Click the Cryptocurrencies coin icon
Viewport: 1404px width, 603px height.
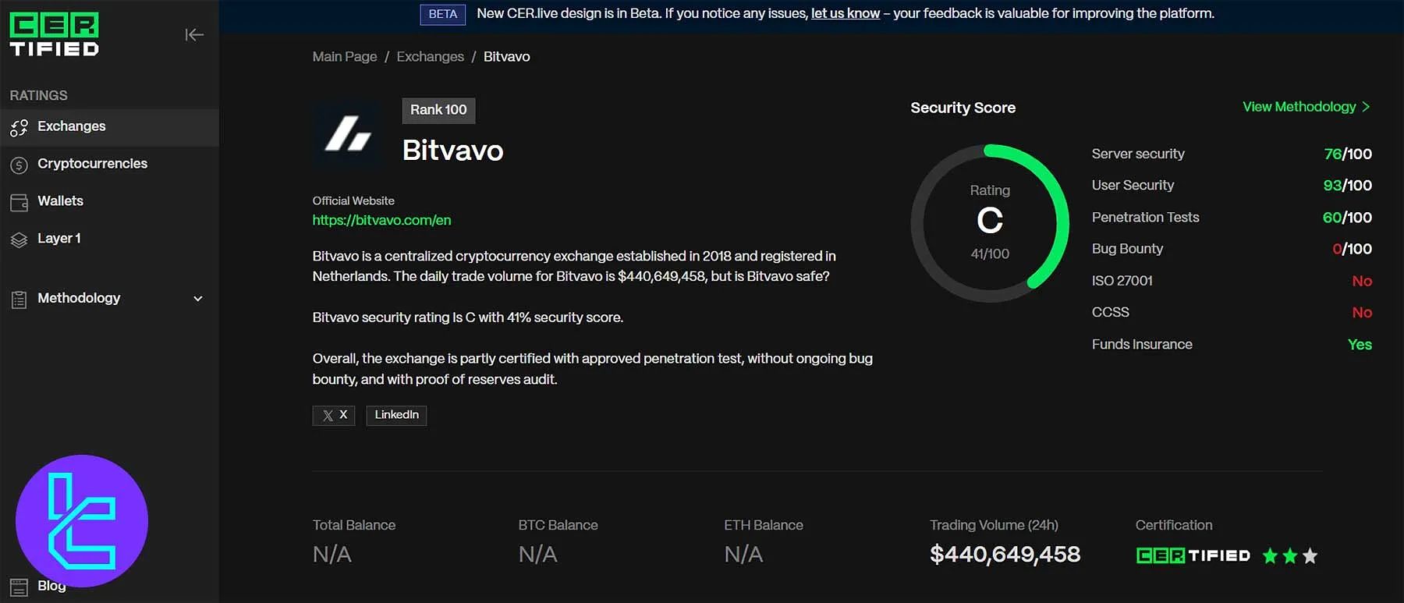(19, 165)
